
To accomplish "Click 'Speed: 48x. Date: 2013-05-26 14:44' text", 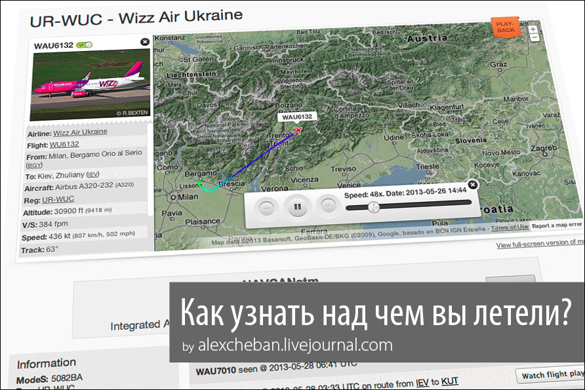I will [405, 193].
